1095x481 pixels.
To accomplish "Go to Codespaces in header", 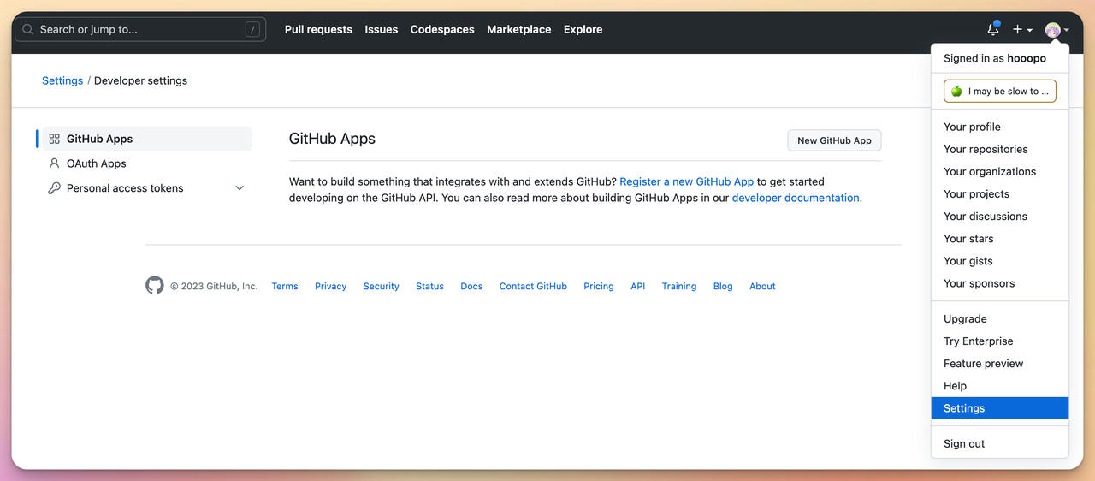I will point(442,29).
